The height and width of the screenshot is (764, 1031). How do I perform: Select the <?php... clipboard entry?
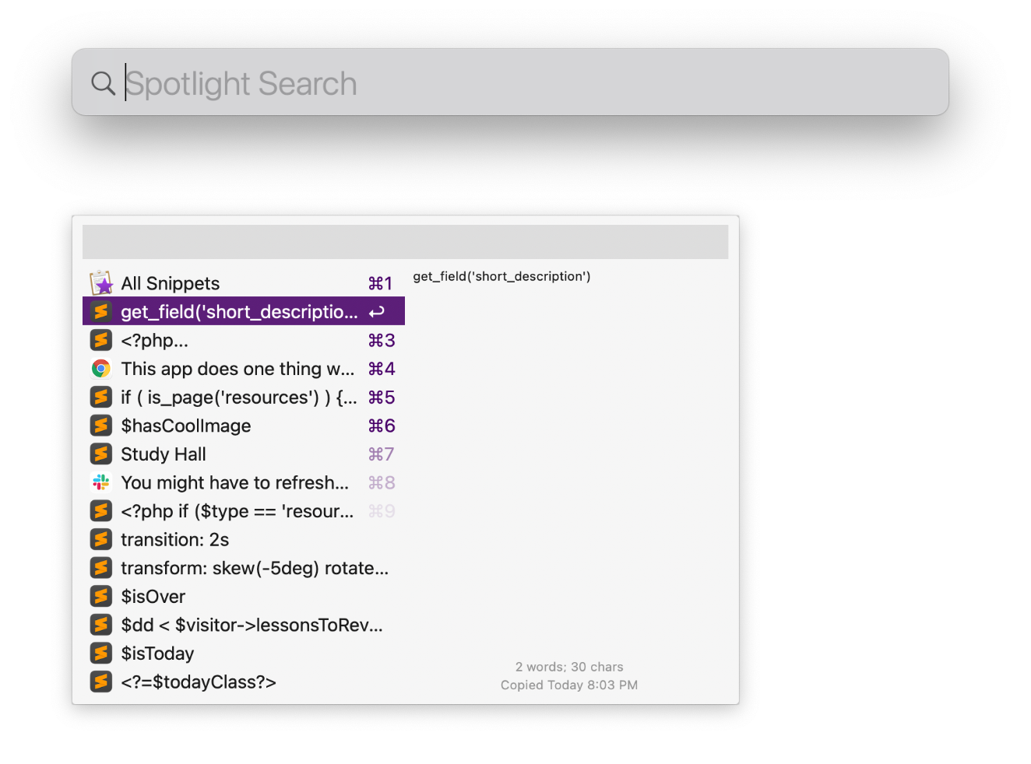[x=244, y=340]
